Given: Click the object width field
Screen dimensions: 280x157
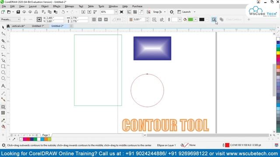Looking at the screenshot, I should tap(79, 18).
